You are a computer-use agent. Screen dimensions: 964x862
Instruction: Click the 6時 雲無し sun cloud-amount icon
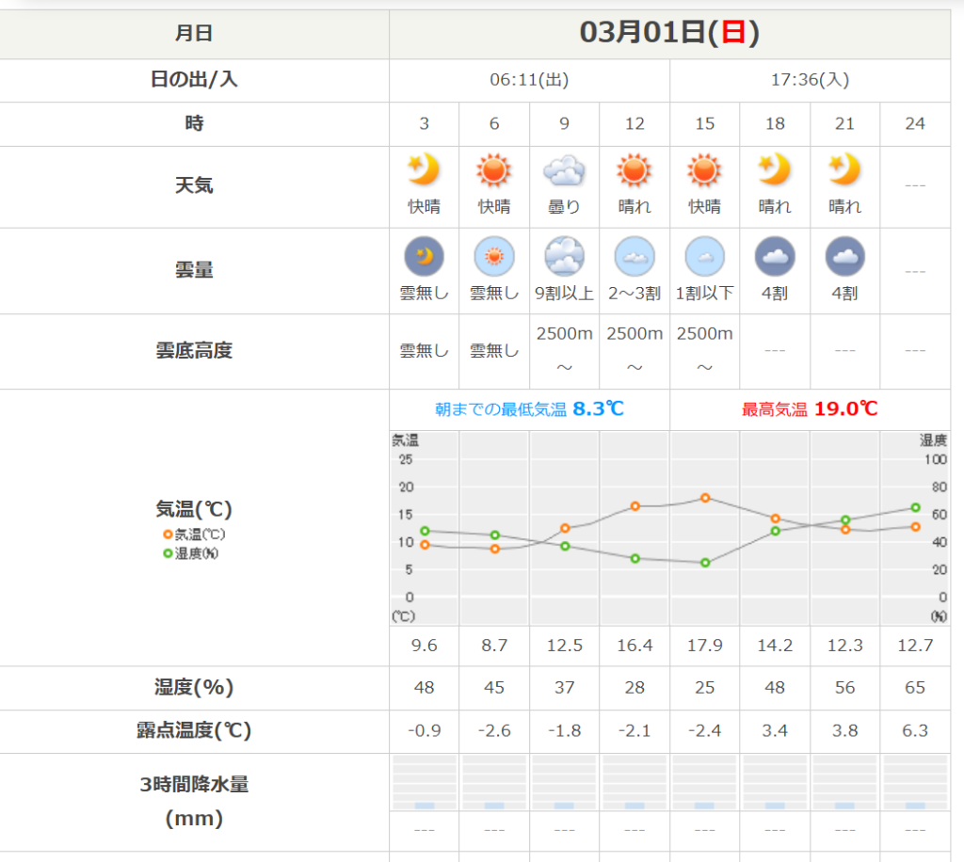(494, 256)
